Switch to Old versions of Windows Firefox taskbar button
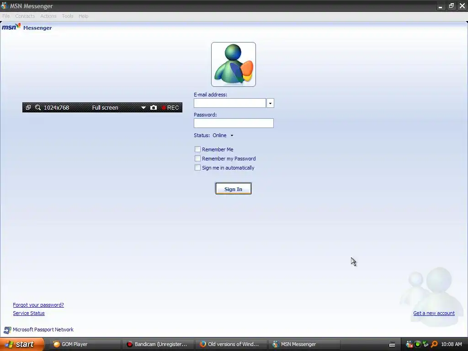The image size is (468, 351). click(231, 344)
